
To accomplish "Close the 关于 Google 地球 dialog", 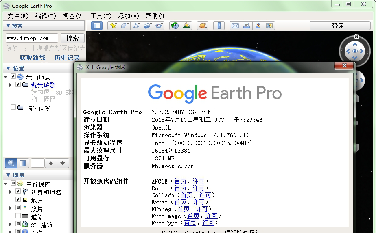I will (x=344, y=66).
